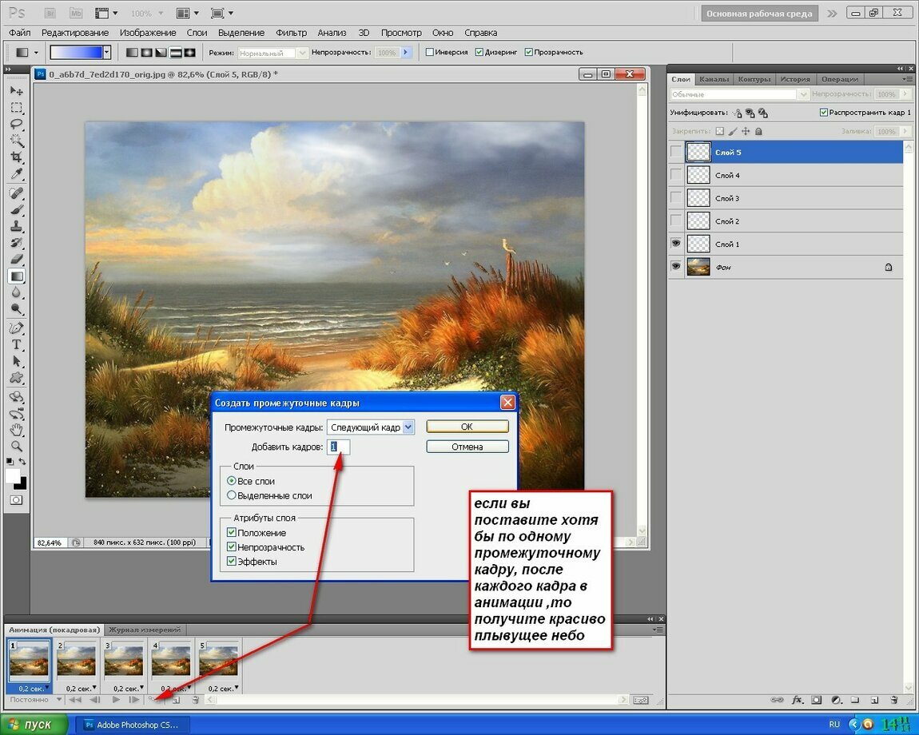Open frame 5 delay time dropdown

click(237, 688)
